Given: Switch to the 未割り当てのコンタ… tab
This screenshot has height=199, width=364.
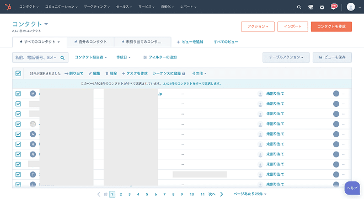Looking at the screenshot, I should 142,42.
